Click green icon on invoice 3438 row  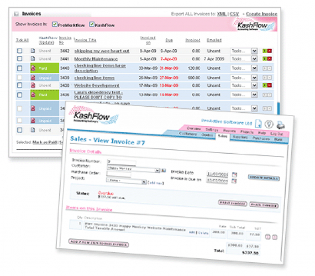click(x=265, y=85)
